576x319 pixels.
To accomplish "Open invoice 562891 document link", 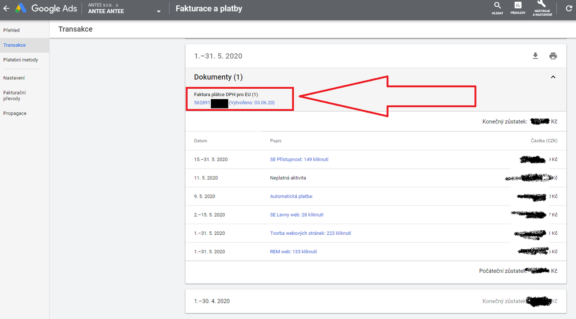I will point(202,103).
